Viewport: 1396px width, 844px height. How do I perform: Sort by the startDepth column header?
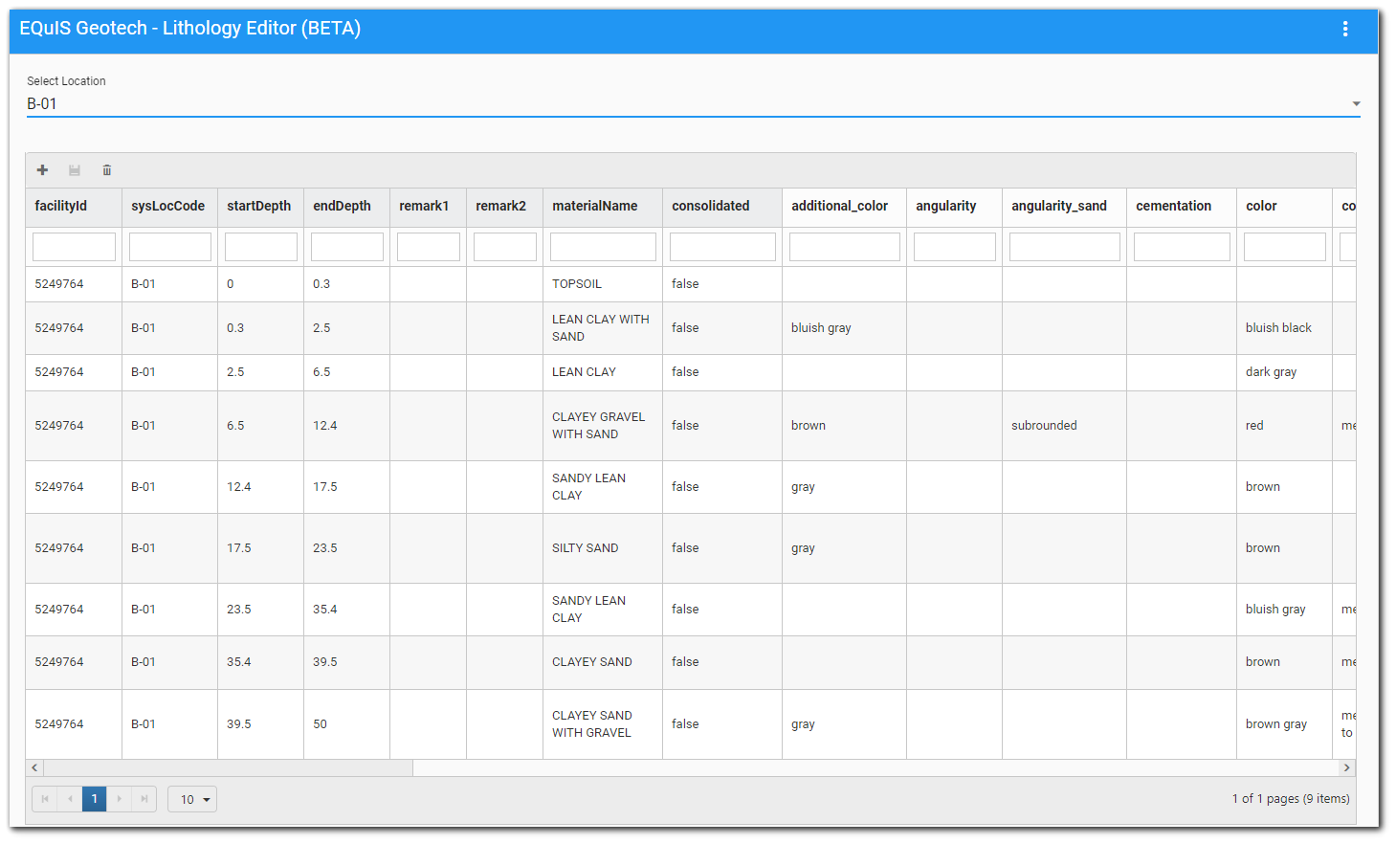coord(259,207)
